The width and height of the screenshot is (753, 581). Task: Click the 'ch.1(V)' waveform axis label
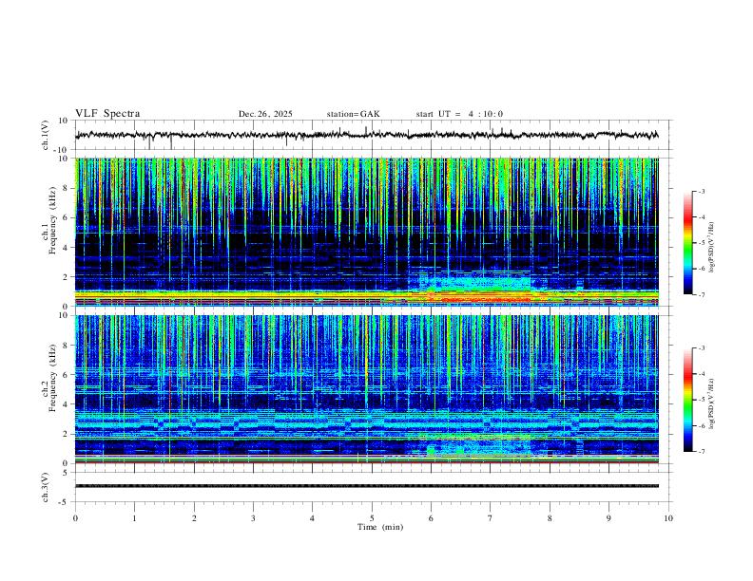pyautogui.click(x=46, y=135)
